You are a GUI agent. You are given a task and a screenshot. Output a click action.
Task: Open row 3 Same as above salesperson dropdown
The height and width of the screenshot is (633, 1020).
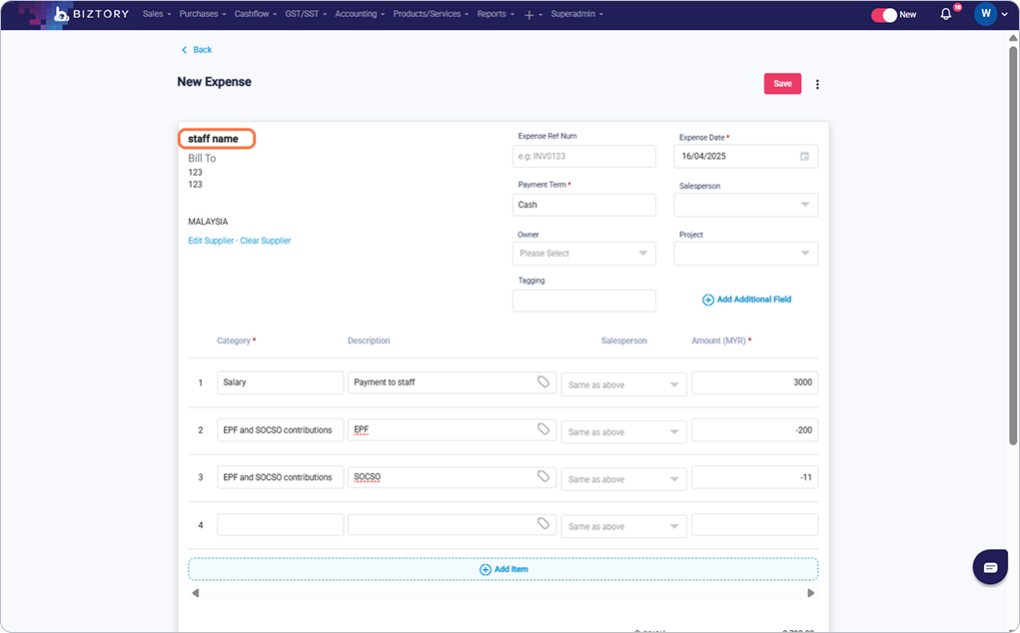pos(623,479)
